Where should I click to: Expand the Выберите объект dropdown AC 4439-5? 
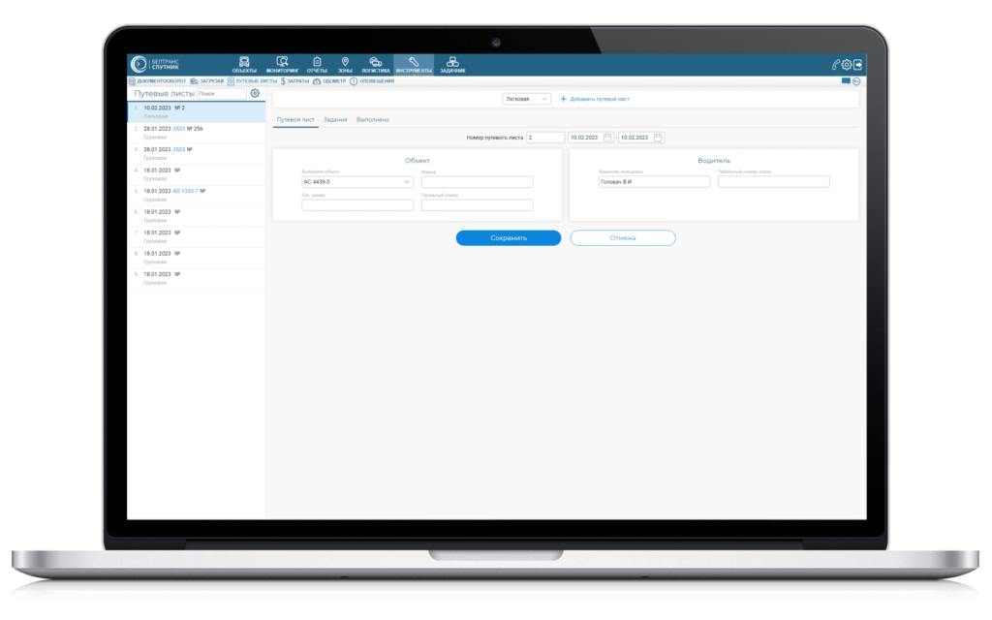tap(357, 182)
